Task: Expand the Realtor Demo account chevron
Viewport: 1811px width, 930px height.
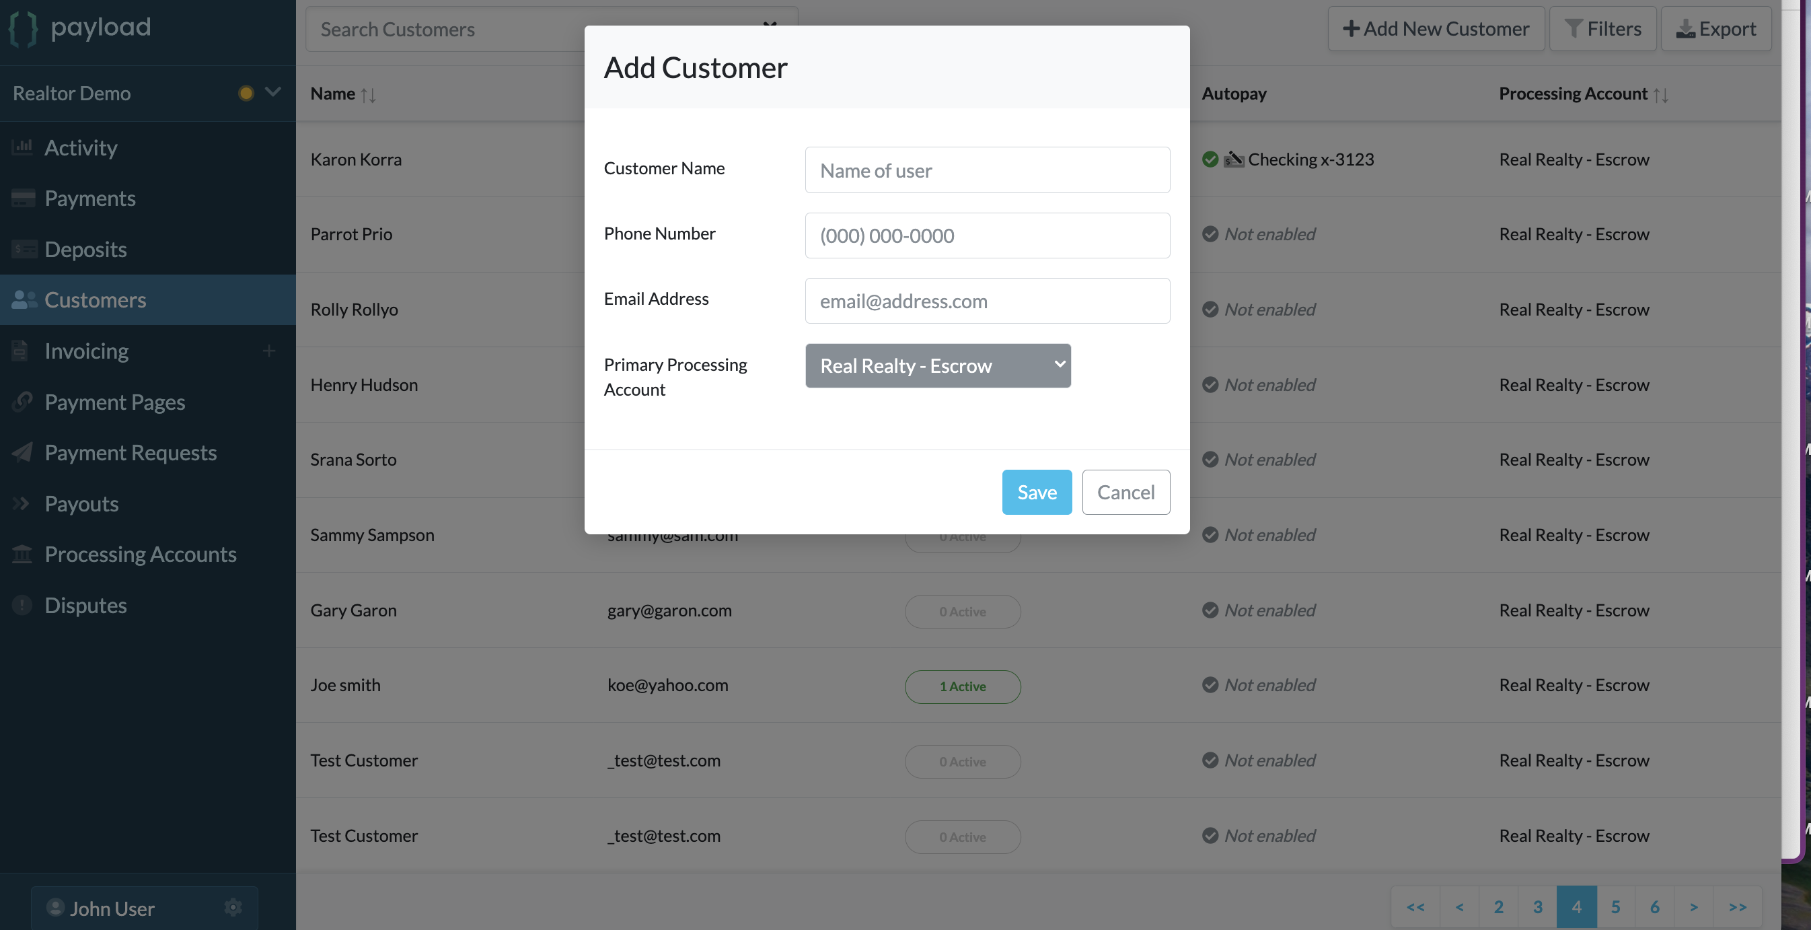Action: (272, 92)
